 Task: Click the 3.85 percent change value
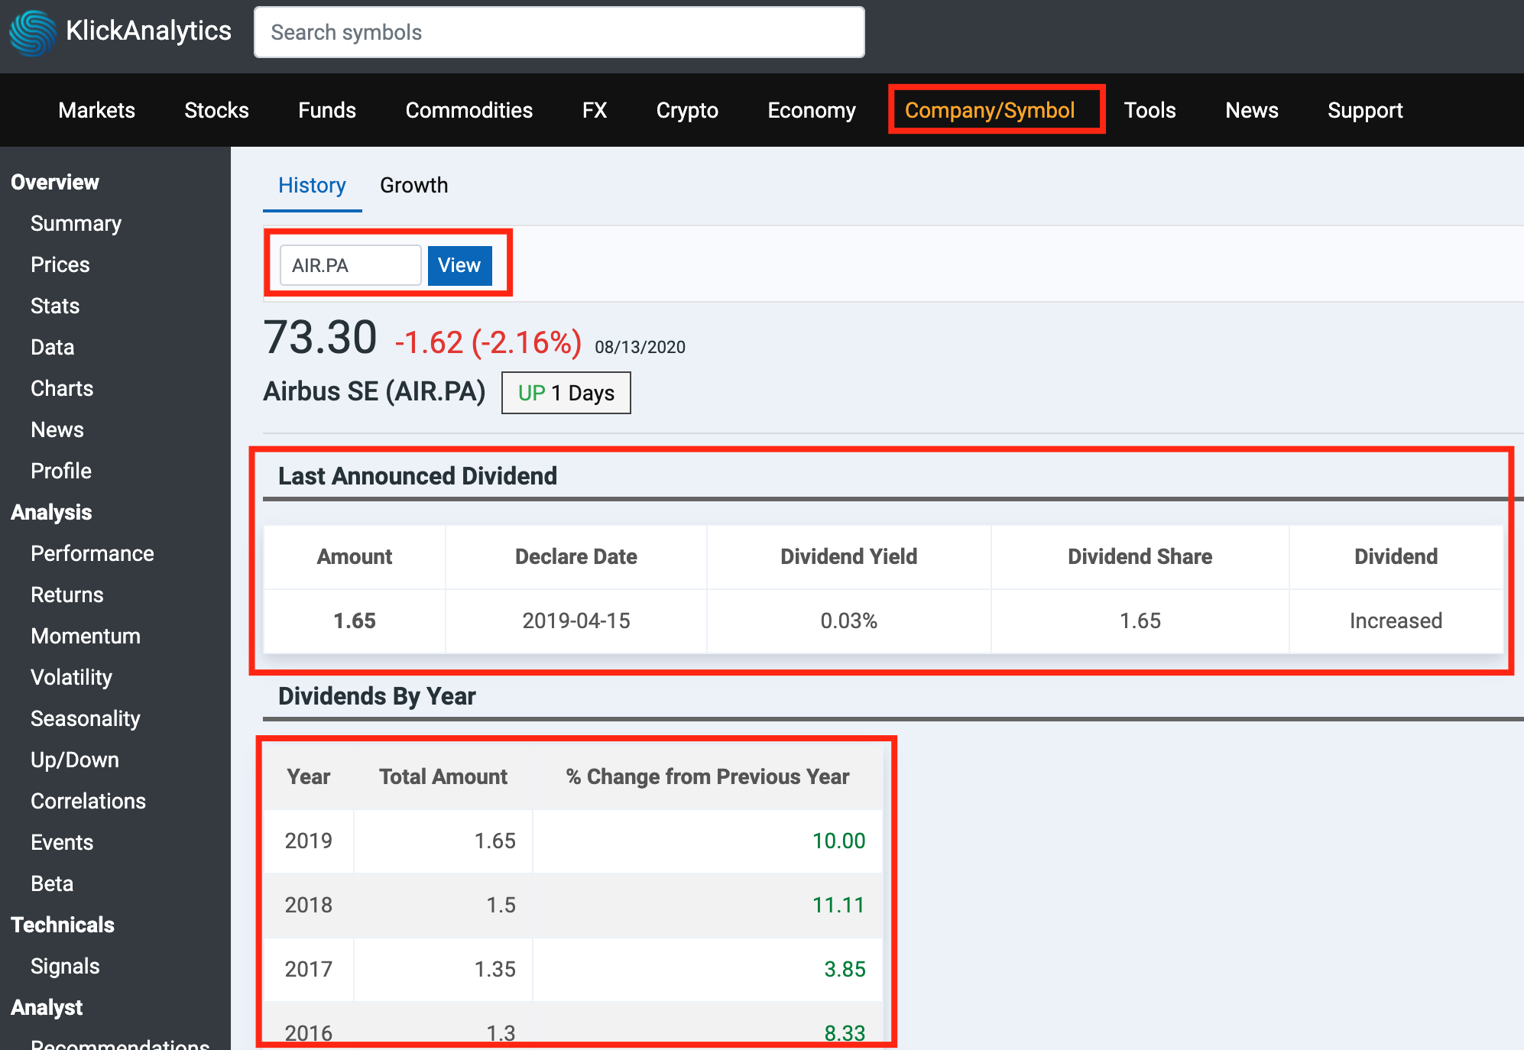pyautogui.click(x=845, y=969)
